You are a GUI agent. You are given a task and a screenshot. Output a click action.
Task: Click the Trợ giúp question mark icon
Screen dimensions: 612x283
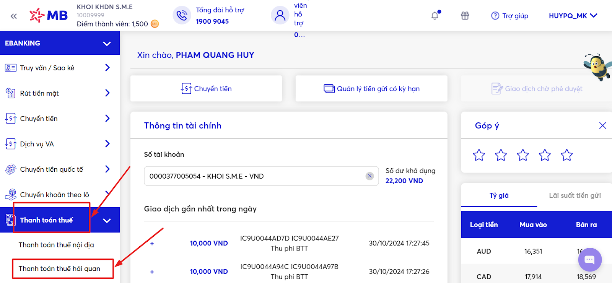pos(495,16)
